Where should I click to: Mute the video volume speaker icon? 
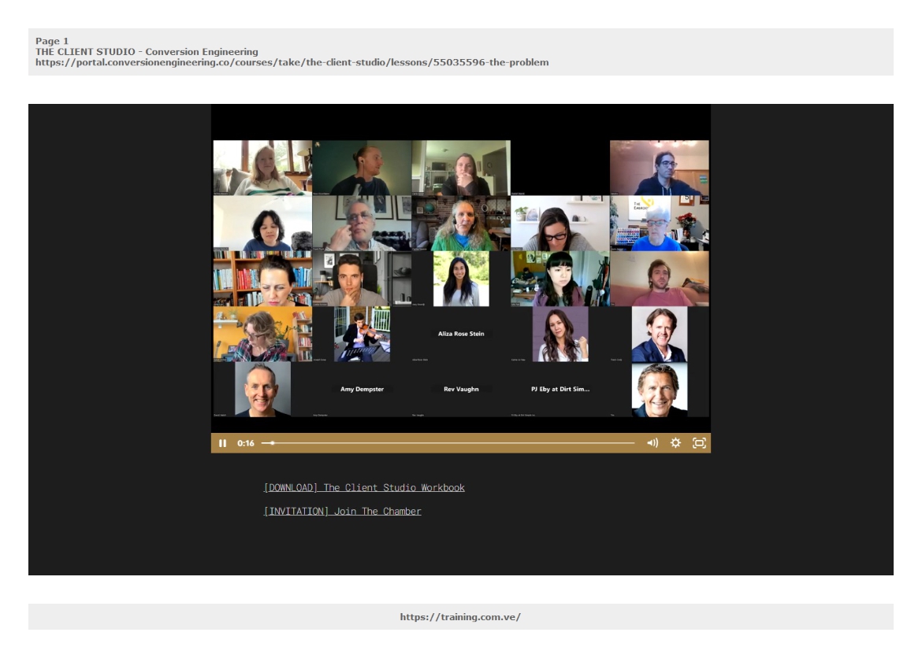[652, 443]
